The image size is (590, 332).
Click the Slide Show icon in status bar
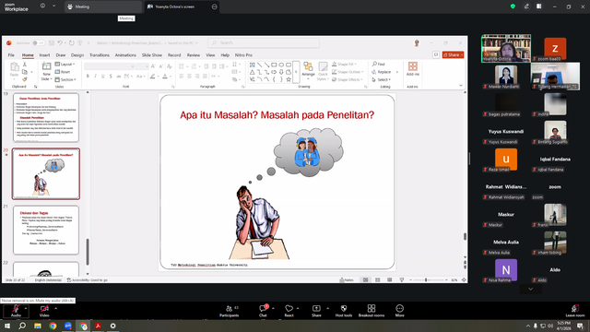pyautogui.click(x=402, y=280)
